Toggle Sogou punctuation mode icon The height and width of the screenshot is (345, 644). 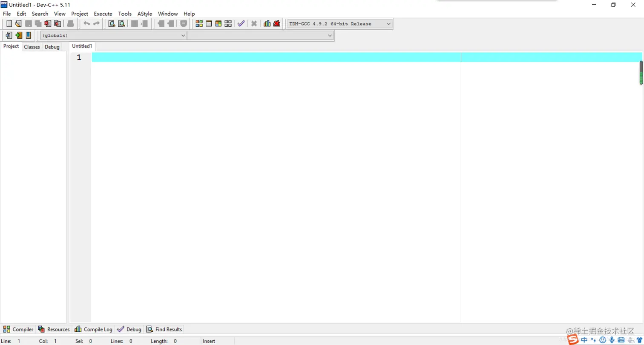(x=593, y=340)
